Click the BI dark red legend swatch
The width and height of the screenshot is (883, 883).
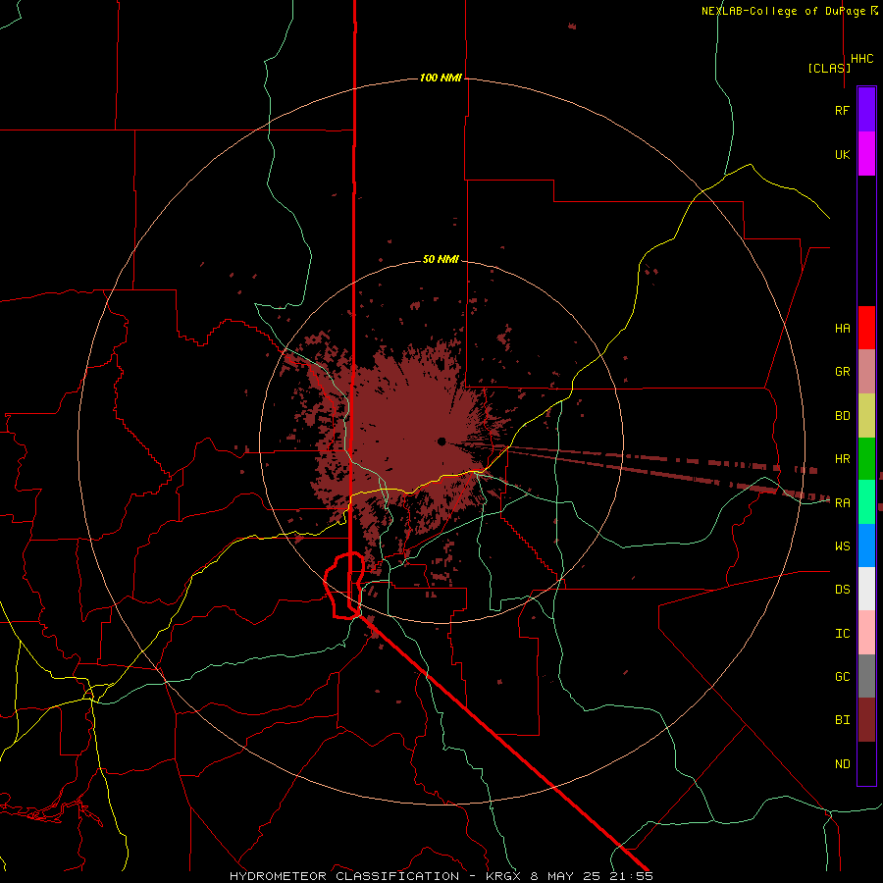coord(866,720)
